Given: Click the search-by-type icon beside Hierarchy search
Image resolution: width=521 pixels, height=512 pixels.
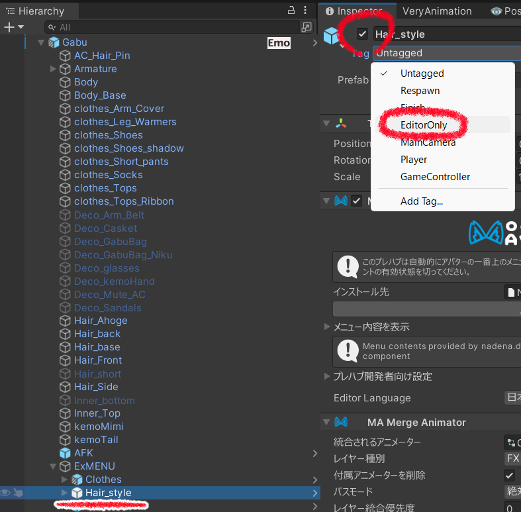Looking at the screenshot, I should 306,27.
